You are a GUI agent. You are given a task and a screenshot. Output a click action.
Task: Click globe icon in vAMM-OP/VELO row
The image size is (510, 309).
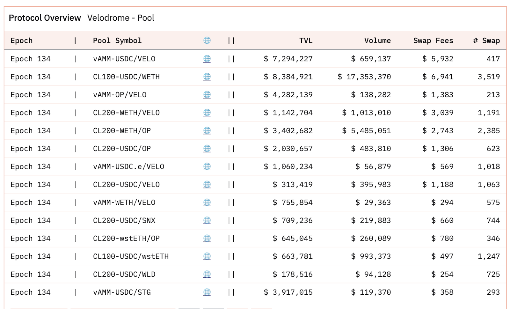point(207,95)
